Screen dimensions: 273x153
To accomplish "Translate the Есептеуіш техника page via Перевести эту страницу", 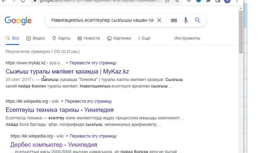I will pyautogui.click(x=88, y=101).
